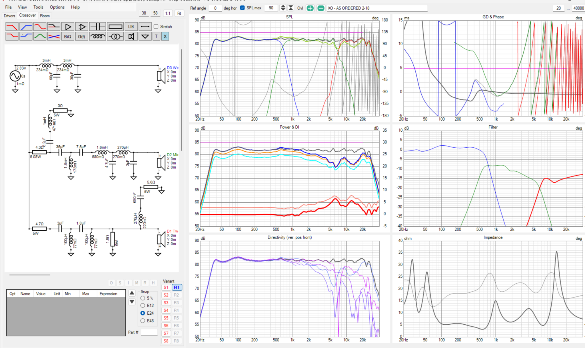The width and height of the screenshot is (585, 348).
Task: Select the blue high-shelf filter tool
Action: point(26,36)
